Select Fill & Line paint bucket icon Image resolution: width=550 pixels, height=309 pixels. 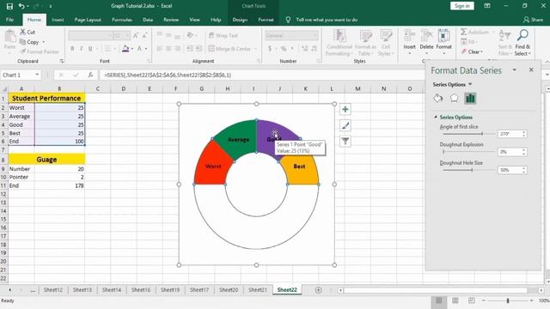[x=437, y=99]
